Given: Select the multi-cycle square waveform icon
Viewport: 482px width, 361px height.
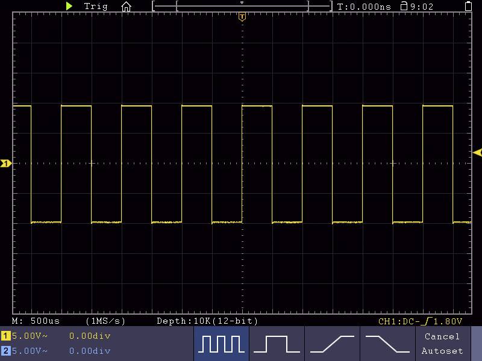Looking at the screenshot, I should [222, 343].
